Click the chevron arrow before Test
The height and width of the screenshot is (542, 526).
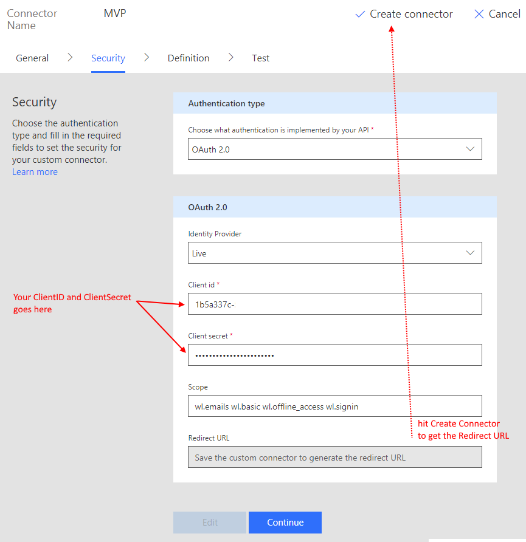tap(231, 57)
